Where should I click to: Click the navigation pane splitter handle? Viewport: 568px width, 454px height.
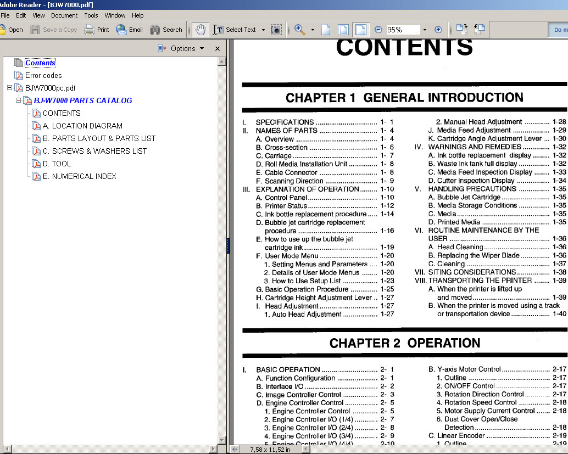tap(228, 245)
